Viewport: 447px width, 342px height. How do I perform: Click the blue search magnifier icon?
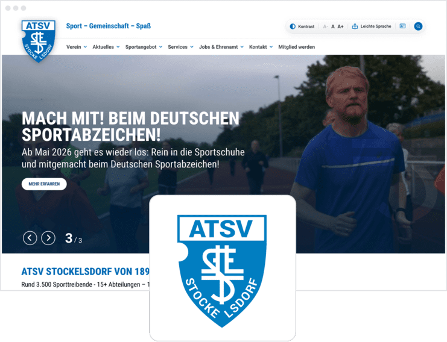[418, 26]
